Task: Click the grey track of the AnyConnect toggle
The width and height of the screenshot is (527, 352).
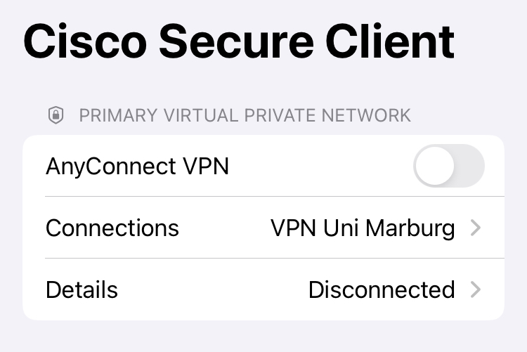Action: click(x=470, y=166)
